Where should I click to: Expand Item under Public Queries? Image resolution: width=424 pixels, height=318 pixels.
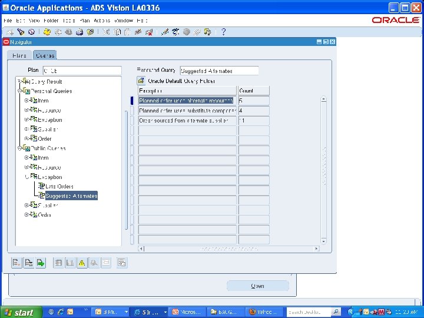click(x=26, y=157)
